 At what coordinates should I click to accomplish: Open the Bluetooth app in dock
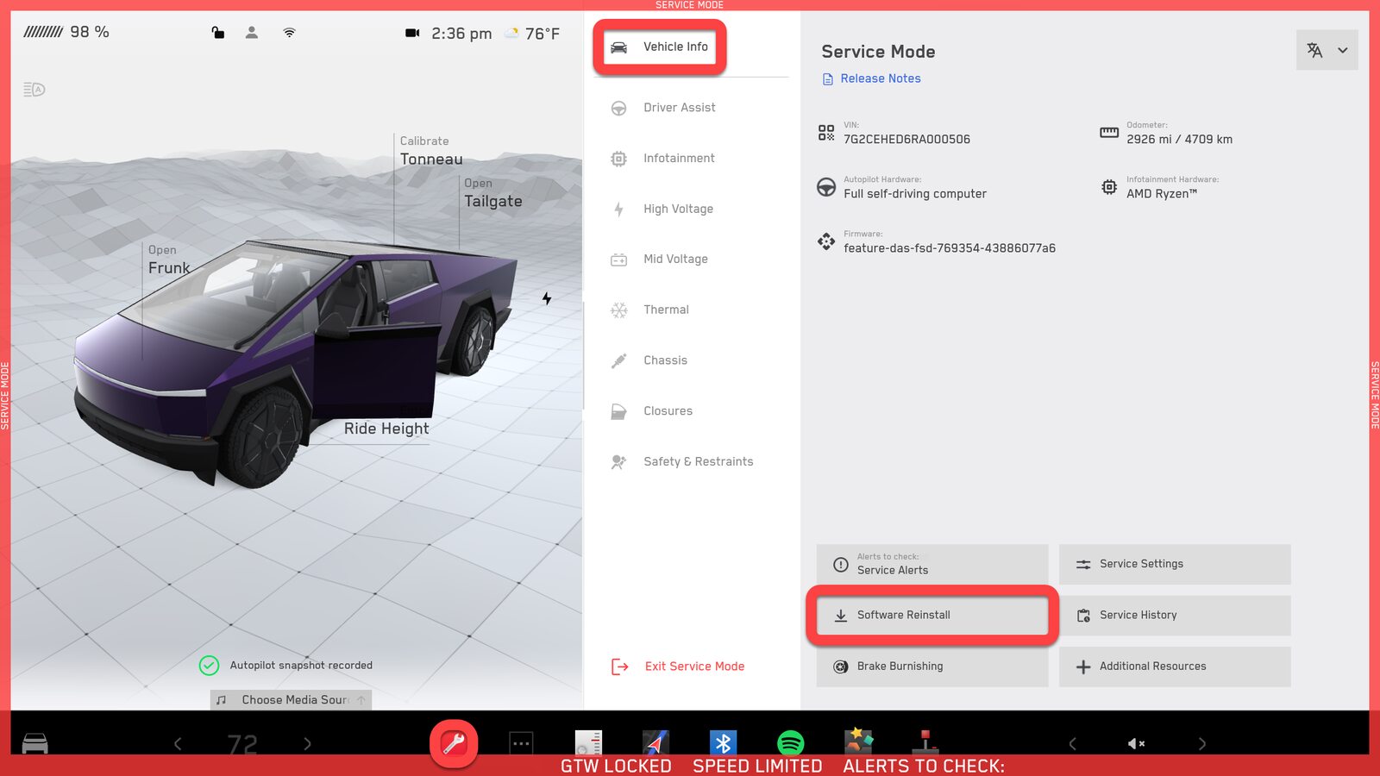tap(723, 743)
